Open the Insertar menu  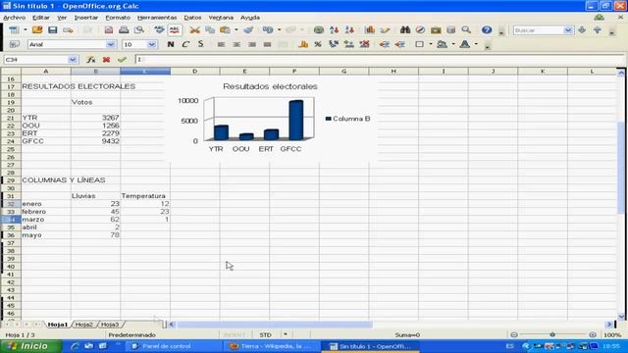(x=86, y=18)
